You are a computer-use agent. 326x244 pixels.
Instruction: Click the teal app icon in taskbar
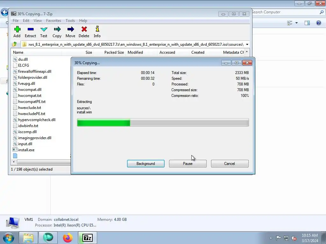click(48, 238)
